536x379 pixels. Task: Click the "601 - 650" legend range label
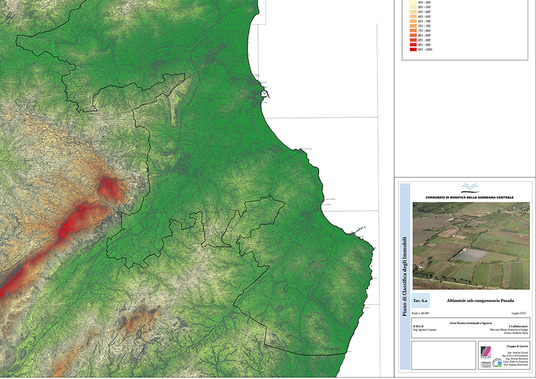424,17
